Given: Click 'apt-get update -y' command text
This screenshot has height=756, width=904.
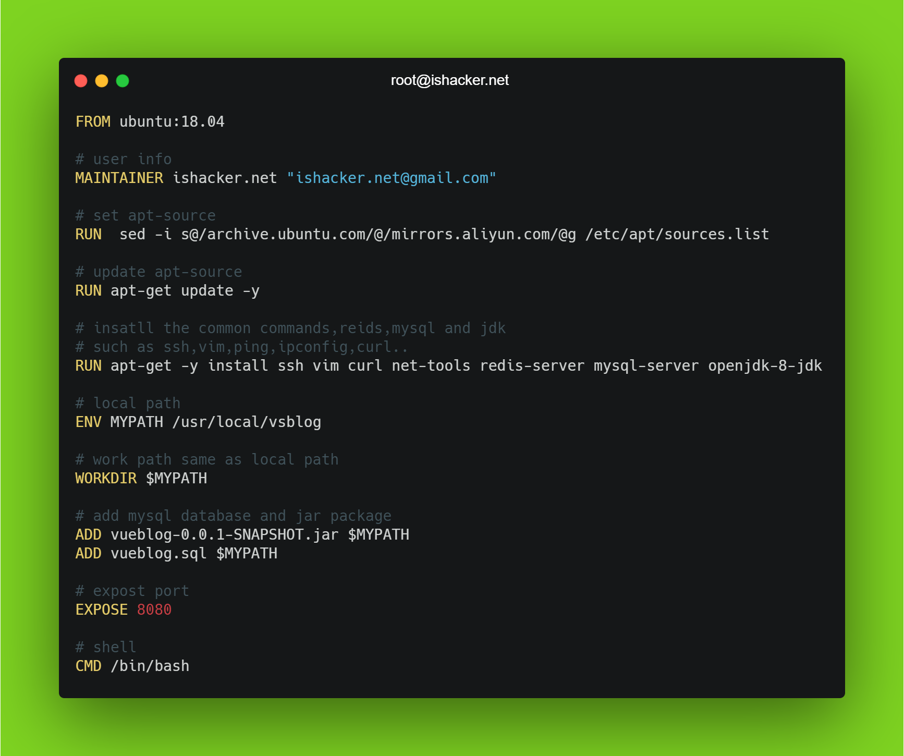Looking at the screenshot, I should [x=185, y=290].
